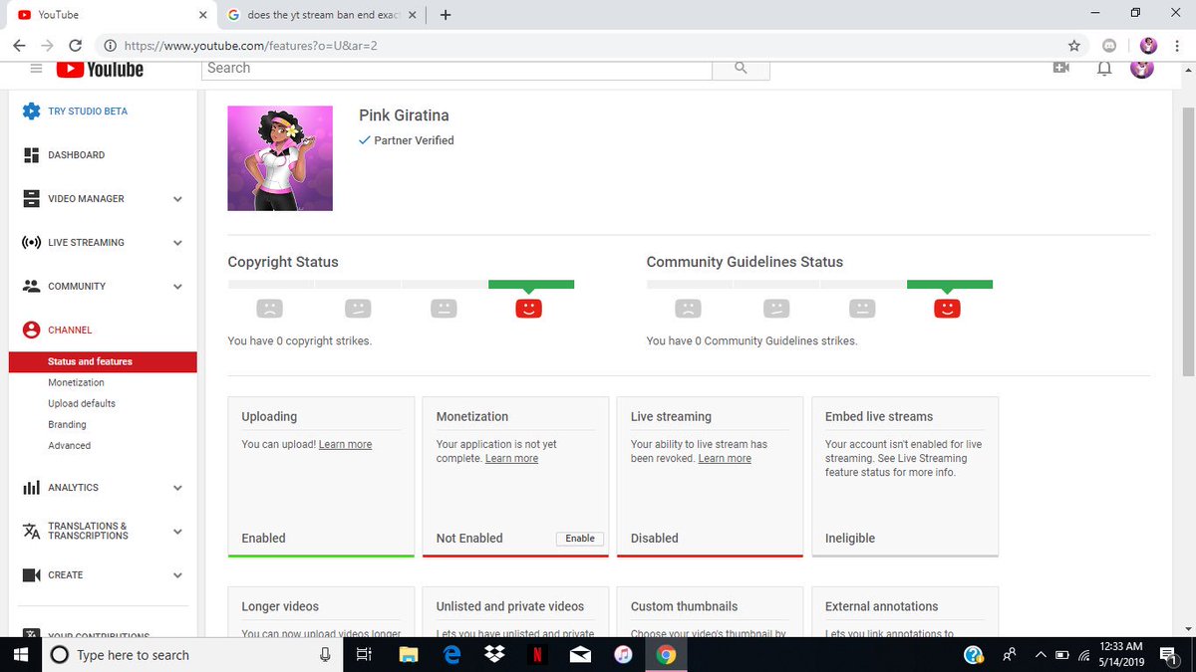Click the Live Streaming broadcast icon
1196x672 pixels.
tap(31, 243)
